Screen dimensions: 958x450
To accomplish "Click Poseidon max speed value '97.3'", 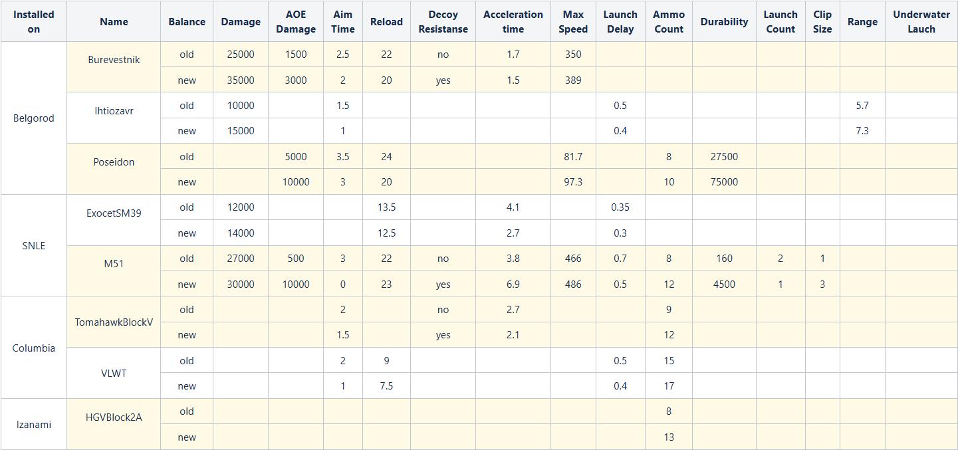I will point(573,181).
